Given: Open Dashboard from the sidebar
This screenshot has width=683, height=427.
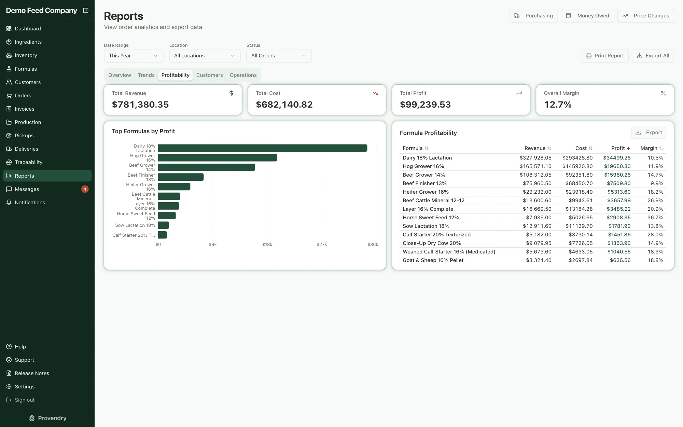Looking at the screenshot, I should tap(47, 29).
